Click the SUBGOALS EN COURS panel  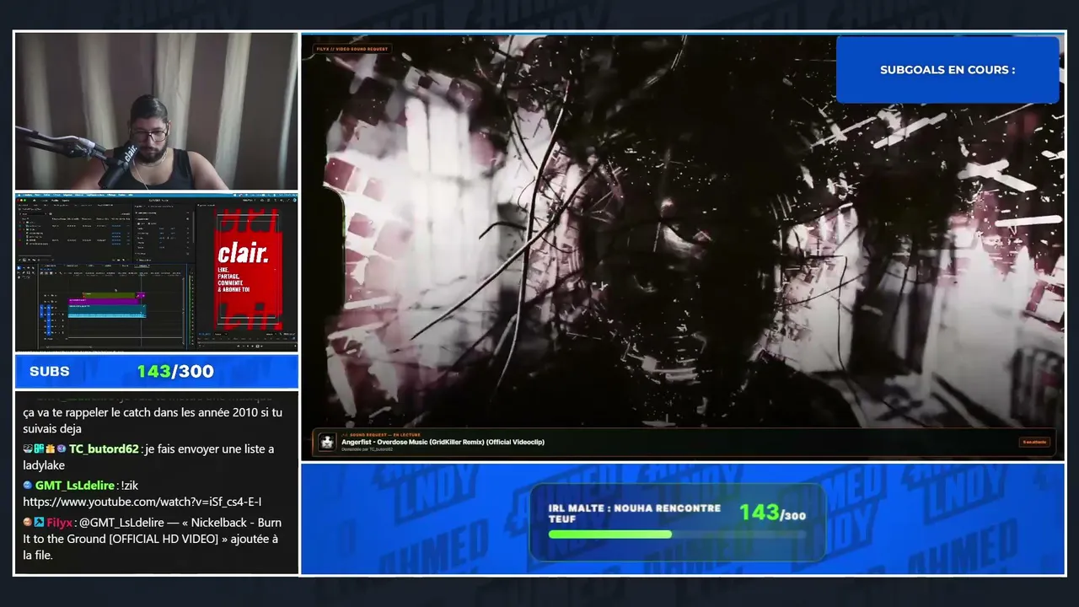point(947,69)
